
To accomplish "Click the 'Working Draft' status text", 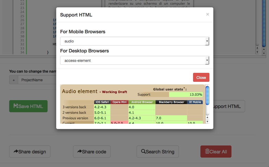I will [115, 92].
